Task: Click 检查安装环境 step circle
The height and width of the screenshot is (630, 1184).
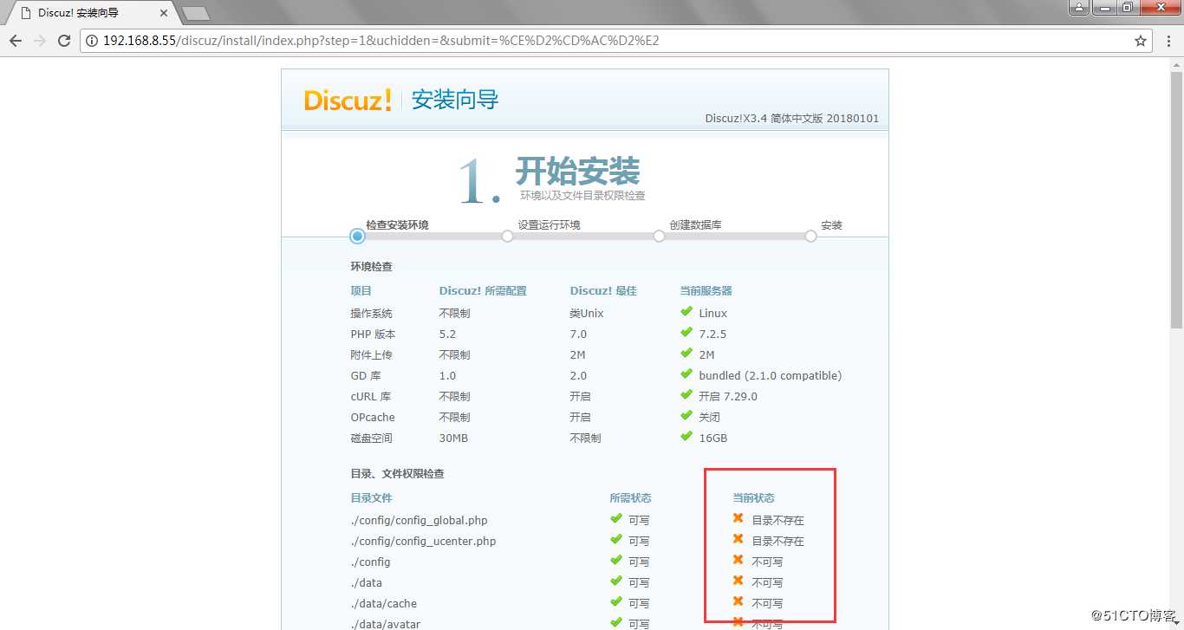Action: tap(357, 236)
